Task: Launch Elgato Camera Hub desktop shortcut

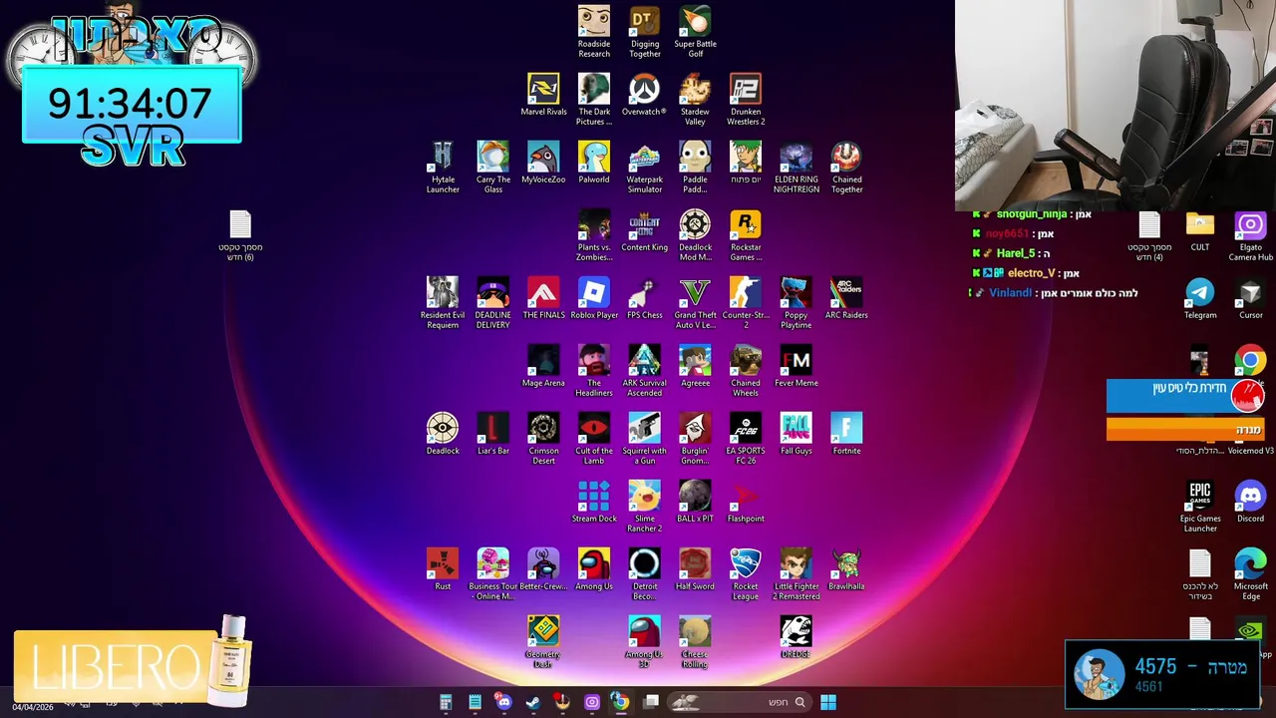Action: (x=1250, y=235)
